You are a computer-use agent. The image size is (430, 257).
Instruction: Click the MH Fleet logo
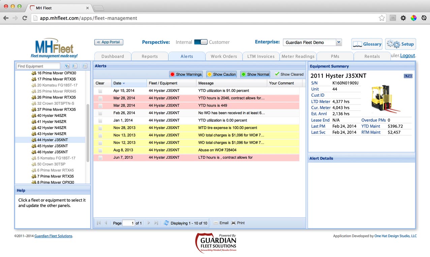pos(54,48)
